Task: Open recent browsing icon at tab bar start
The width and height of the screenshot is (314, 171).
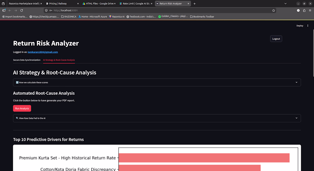Action: (x=3, y=4)
